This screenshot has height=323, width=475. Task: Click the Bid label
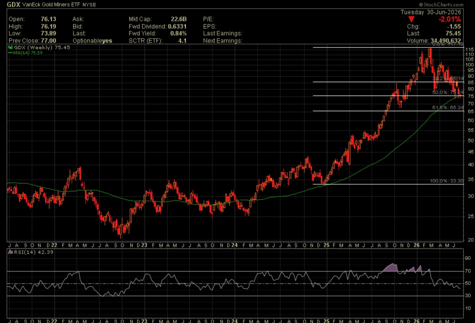click(x=78, y=26)
